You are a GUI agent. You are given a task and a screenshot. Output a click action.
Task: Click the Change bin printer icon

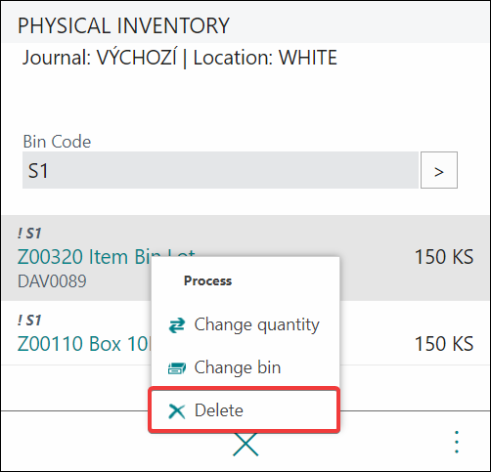[x=177, y=368]
